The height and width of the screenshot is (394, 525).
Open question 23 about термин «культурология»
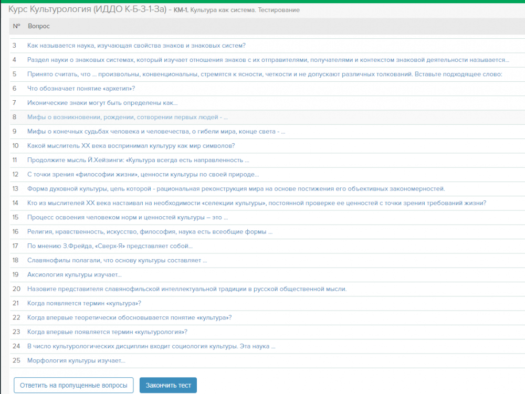click(107, 332)
